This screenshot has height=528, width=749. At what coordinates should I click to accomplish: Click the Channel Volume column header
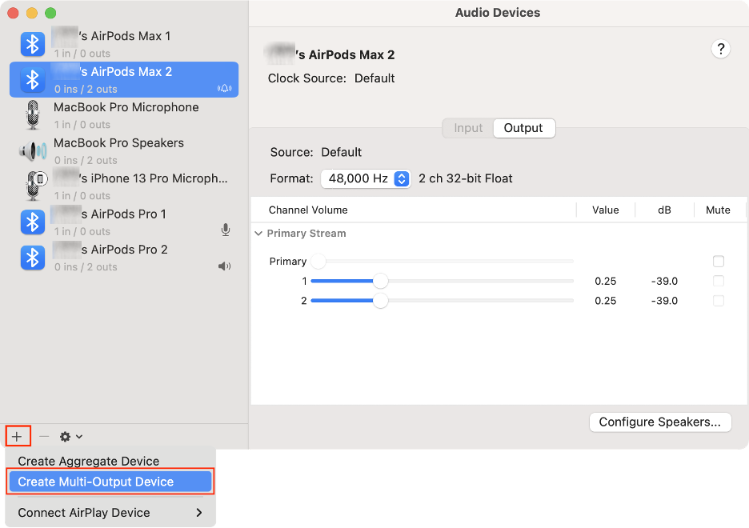(x=308, y=210)
